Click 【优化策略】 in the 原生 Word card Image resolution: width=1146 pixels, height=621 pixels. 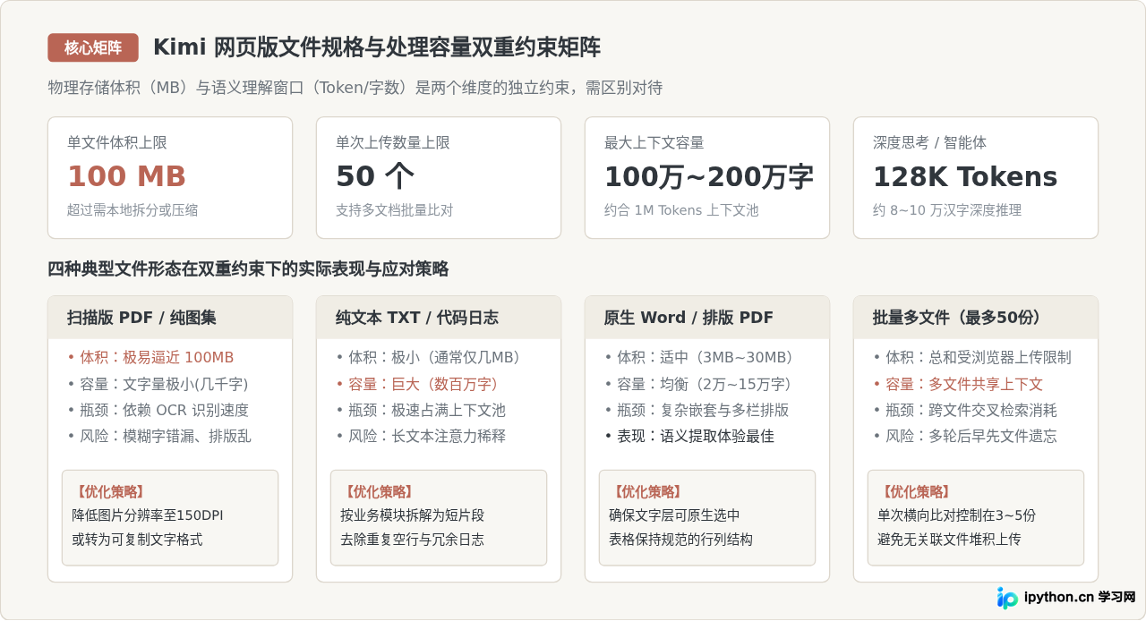click(647, 491)
